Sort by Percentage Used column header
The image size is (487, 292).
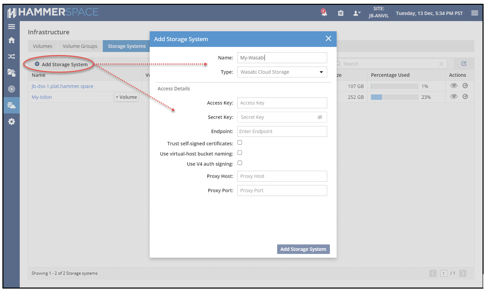390,75
